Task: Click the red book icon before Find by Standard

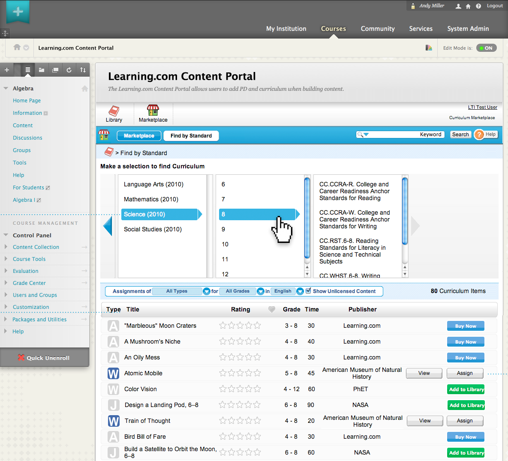Action: (109, 152)
